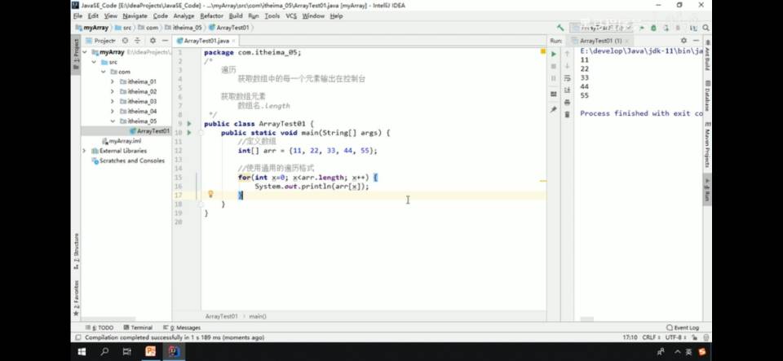The height and width of the screenshot is (361, 783).
Task: Select ArrayTest01 in project tree
Action: 149,131
